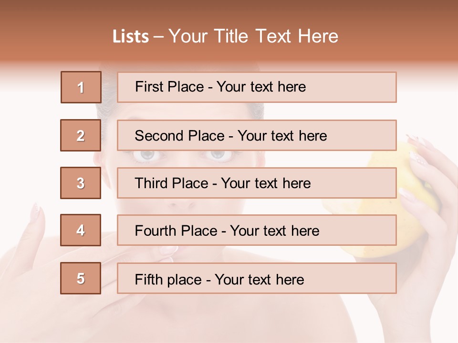Click the Second Place text bar
Image resolution: width=458 pixels, height=343 pixels.
click(257, 135)
